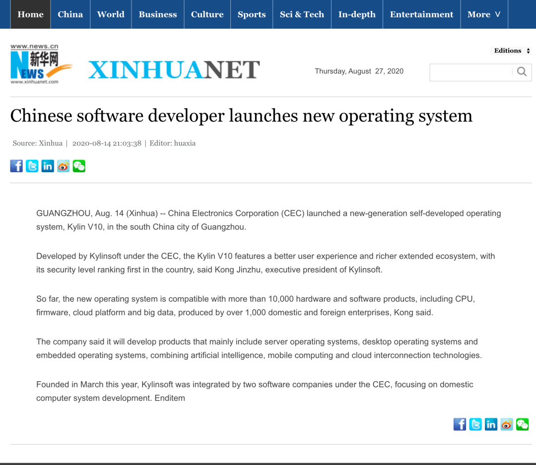The height and width of the screenshot is (465, 536).
Task: Open the Xinhua News logo
Action: coord(41,64)
